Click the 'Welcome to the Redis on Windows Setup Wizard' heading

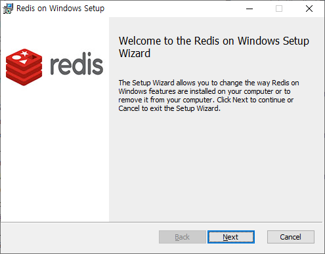[x=214, y=47]
